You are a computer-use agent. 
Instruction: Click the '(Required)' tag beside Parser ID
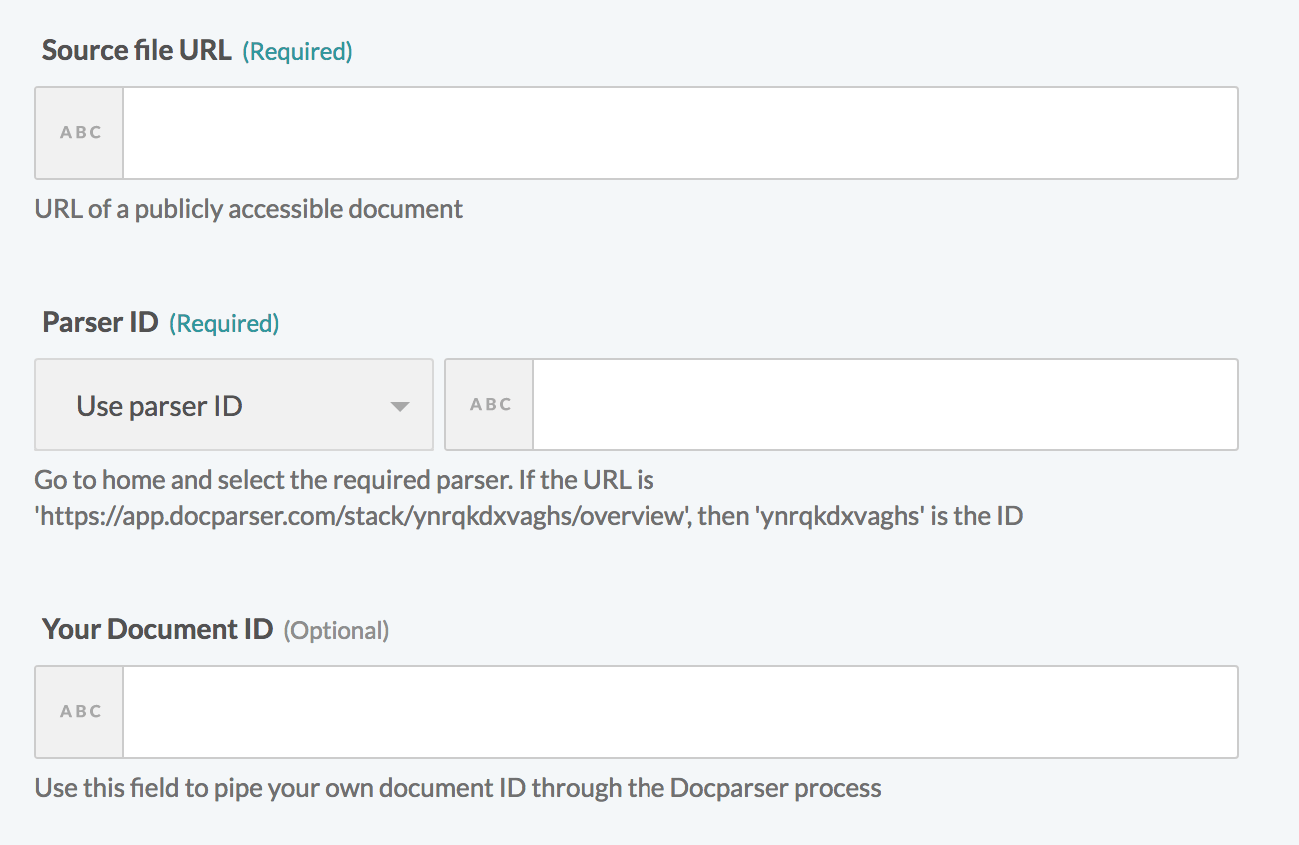pyautogui.click(x=224, y=323)
